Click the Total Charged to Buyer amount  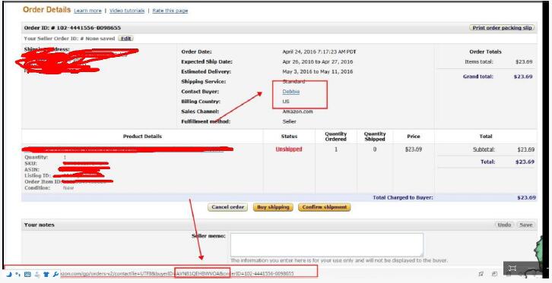pyautogui.click(x=526, y=198)
